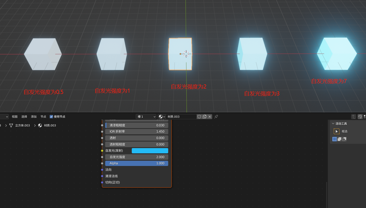Image resolution: width=366 pixels, height=208 pixels.
Task: Choose the set new selection mode icon
Action: coord(335,139)
